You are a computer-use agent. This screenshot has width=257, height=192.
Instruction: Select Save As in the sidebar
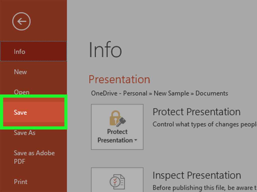coord(25,133)
